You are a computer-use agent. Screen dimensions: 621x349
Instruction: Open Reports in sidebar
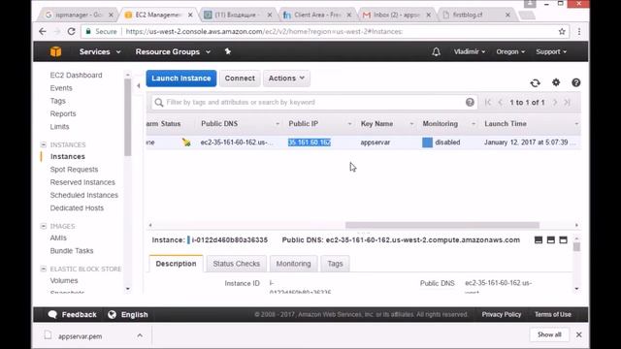[x=63, y=114]
